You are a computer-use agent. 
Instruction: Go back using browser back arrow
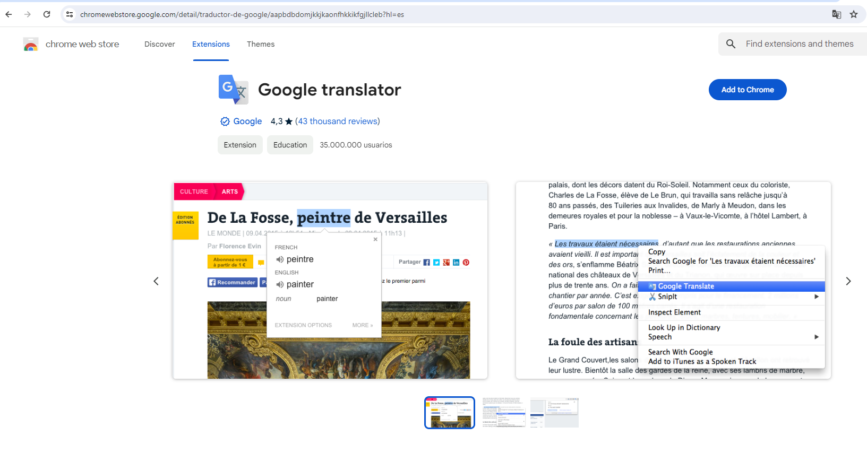coord(8,14)
